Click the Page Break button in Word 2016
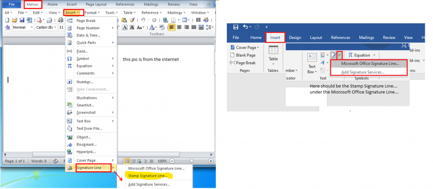Viewport: 433px width, 189px height. click(x=243, y=63)
